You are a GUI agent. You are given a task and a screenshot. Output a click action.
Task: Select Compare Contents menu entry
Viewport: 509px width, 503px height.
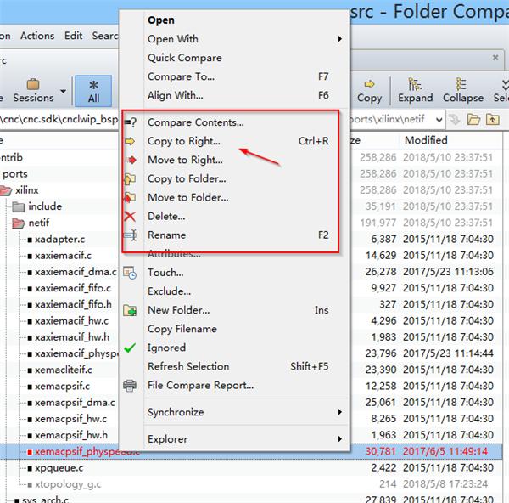point(195,122)
